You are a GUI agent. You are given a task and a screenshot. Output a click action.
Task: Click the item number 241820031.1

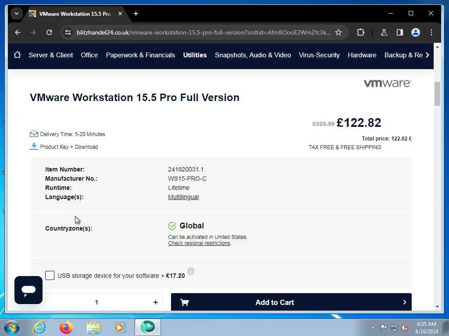point(186,169)
